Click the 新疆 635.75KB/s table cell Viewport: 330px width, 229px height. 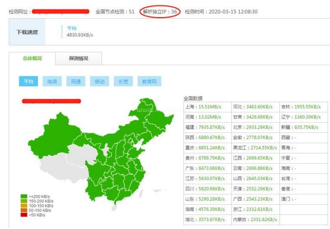coord(303,127)
